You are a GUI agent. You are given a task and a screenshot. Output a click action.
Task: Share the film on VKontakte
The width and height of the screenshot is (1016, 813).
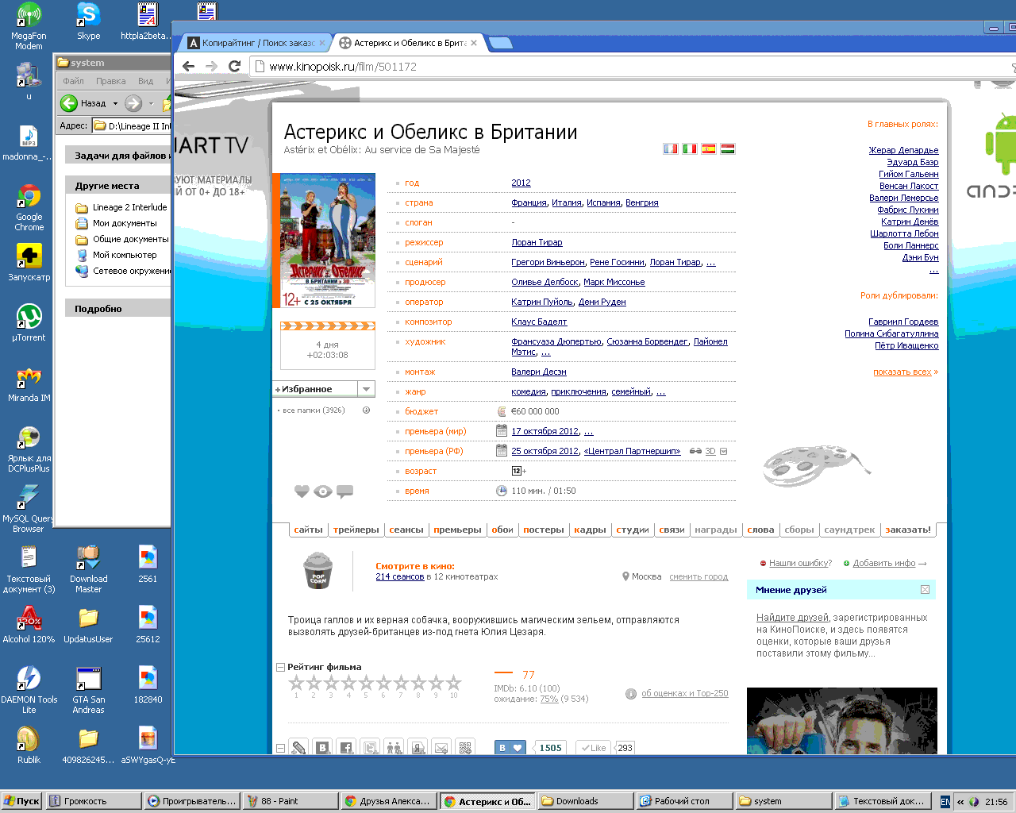pos(322,748)
